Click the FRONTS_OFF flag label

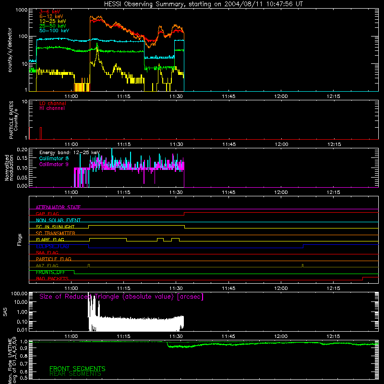point(50,272)
